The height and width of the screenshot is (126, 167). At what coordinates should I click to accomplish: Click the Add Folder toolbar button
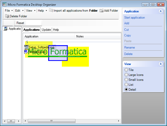pos(109,10)
